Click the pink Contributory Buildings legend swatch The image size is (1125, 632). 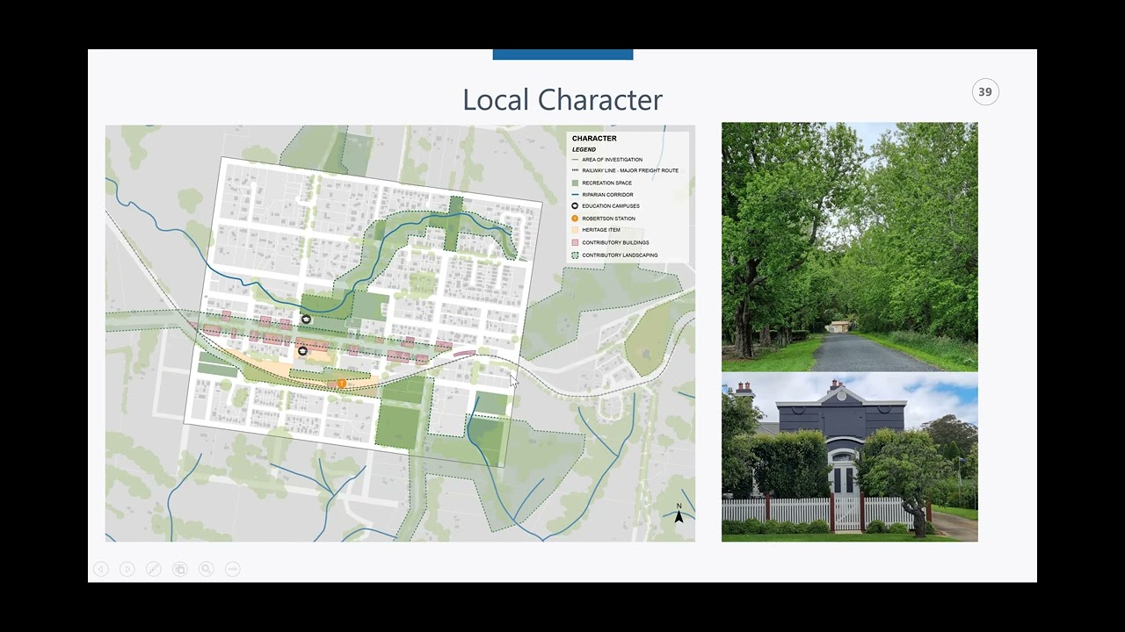(575, 242)
